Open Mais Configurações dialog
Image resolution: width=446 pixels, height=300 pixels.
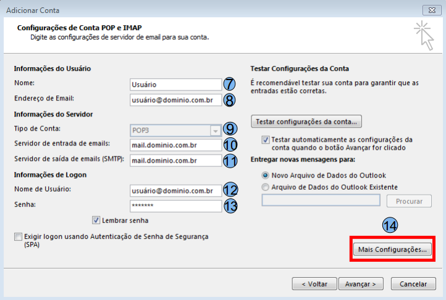click(x=390, y=250)
